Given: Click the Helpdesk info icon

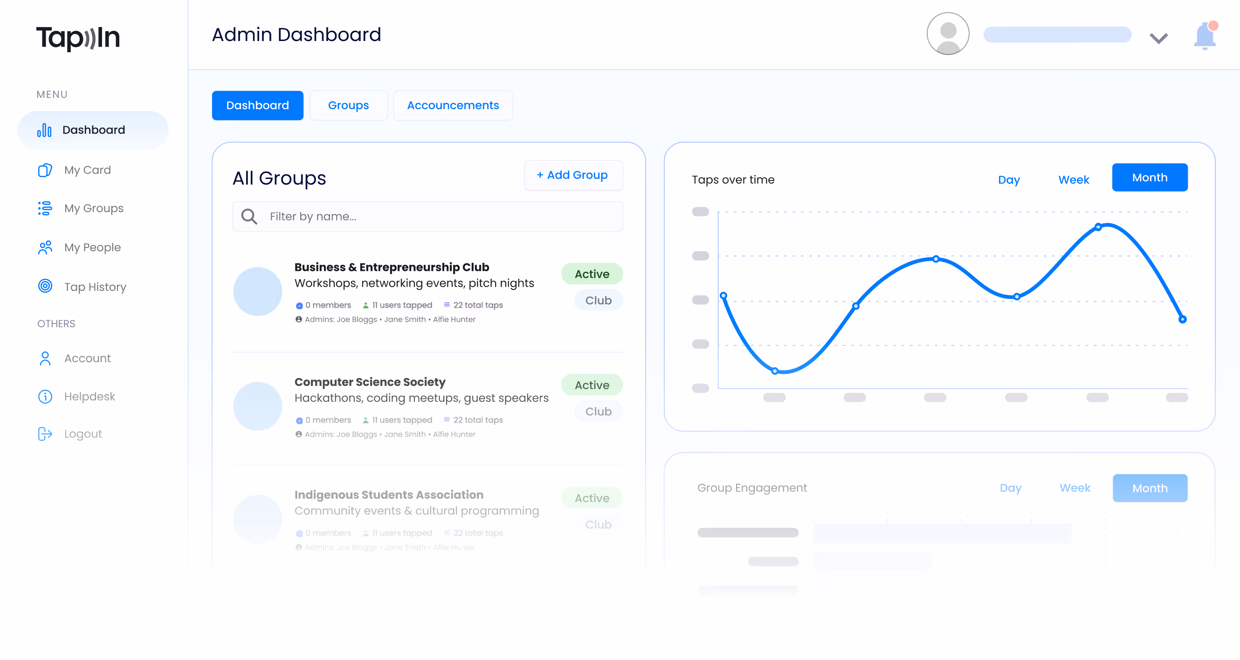Looking at the screenshot, I should tap(44, 396).
